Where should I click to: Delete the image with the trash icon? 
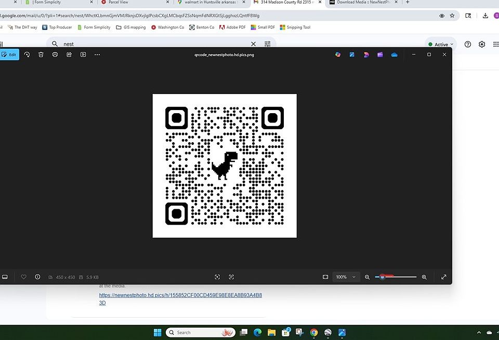(41, 55)
